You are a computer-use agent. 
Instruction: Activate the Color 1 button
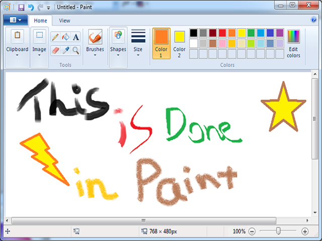[162, 44]
